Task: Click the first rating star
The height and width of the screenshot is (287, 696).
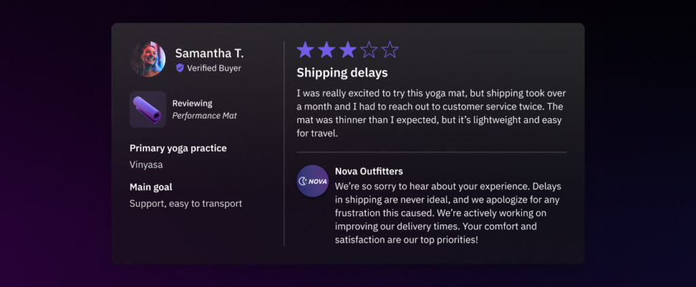Action: 306,50
